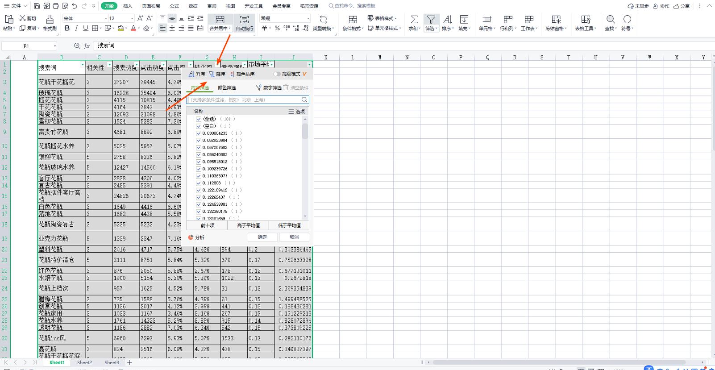The width and height of the screenshot is (715, 370).
Task: Sort ascending with 升序 in filter panel
Action: 197,74
